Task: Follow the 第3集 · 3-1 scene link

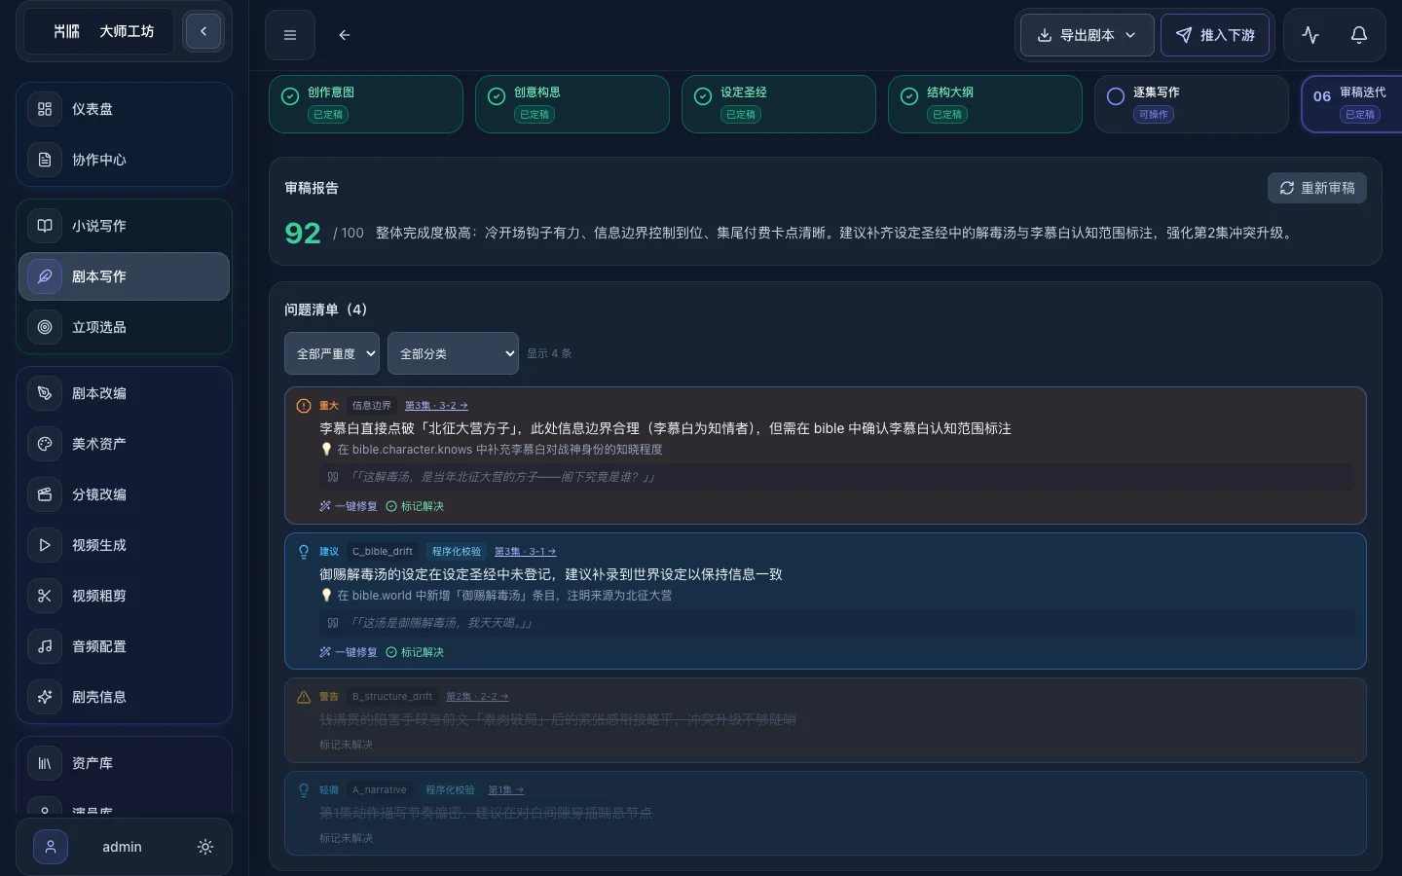Action: click(525, 552)
